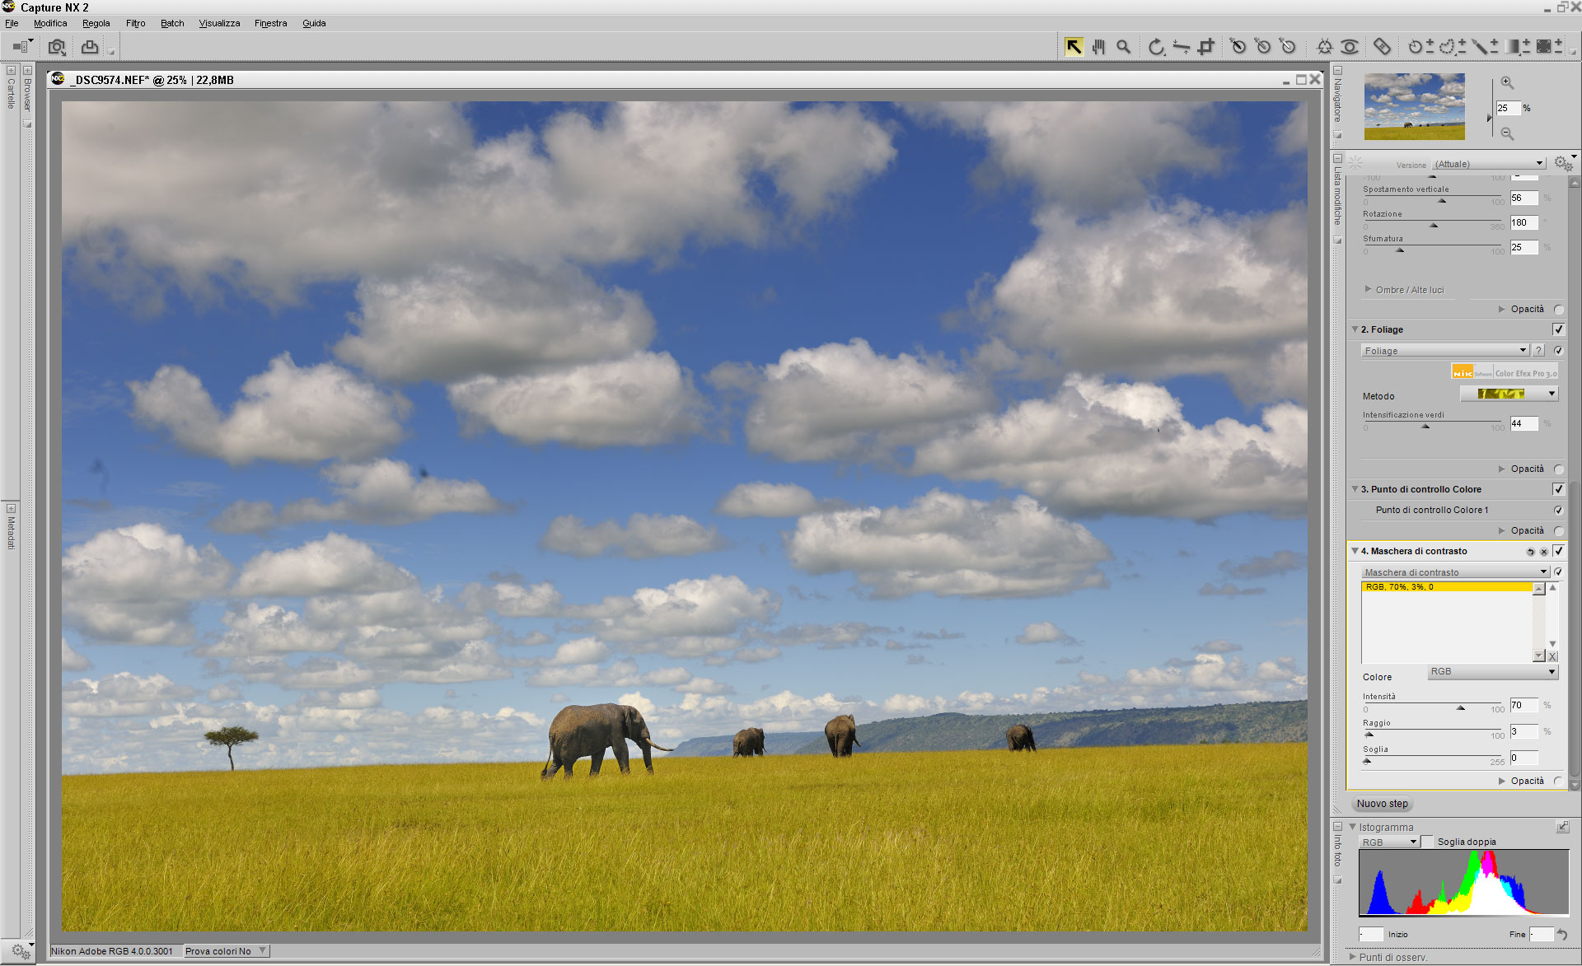Select the Hand pan tool

(1098, 47)
